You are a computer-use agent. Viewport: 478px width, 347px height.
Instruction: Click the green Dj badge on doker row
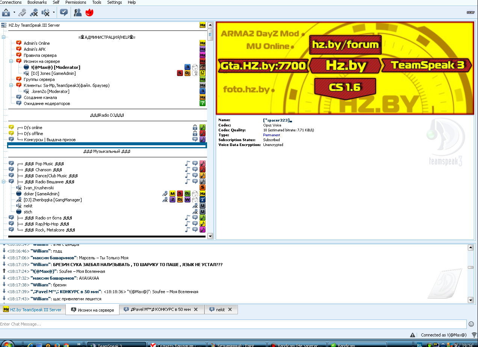[x=188, y=194]
